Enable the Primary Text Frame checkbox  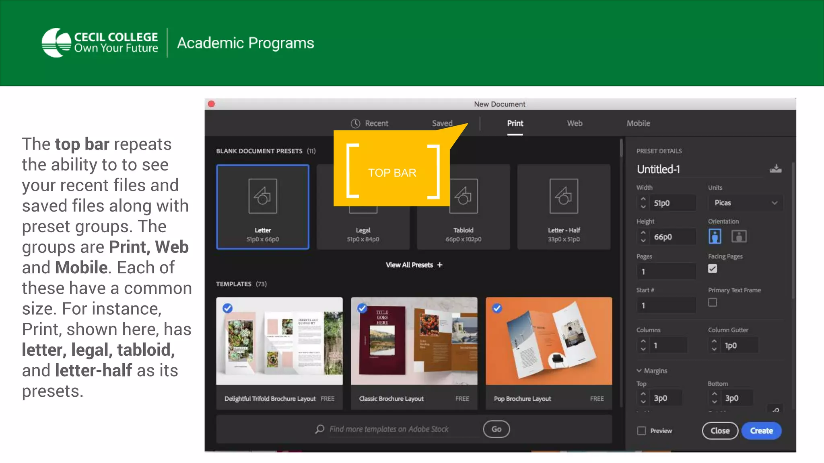[713, 302]
